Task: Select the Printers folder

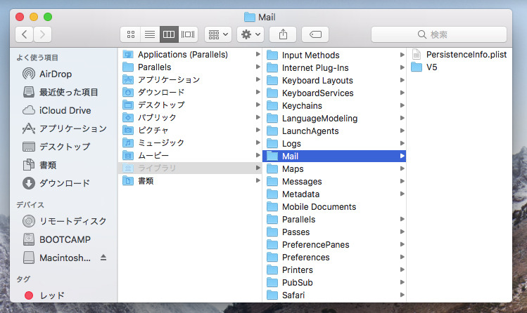Action: (334, 269)
